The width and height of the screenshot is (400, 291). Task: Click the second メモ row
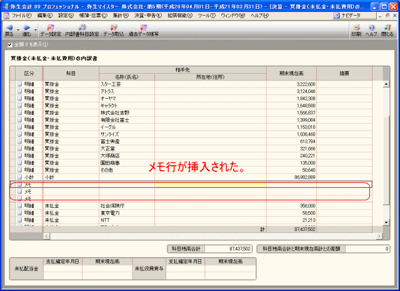pos(191,192)
